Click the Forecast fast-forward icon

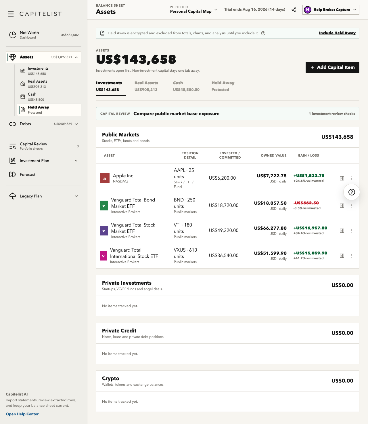(x=13, y=174)
